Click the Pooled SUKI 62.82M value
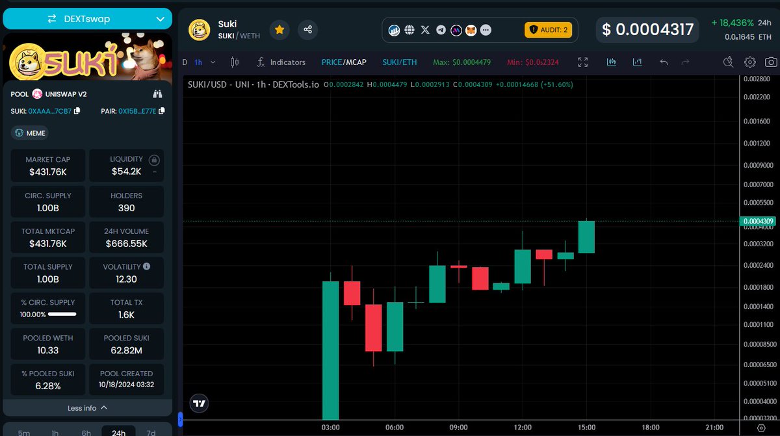The height and width of the screenshot is (436, 780). pos(126,350)
